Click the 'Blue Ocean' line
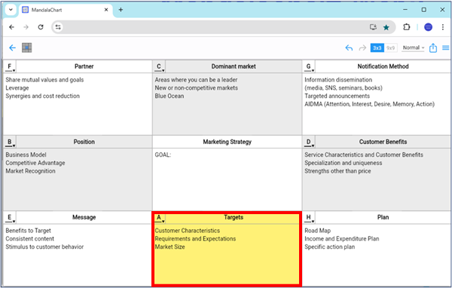Viewport: 452px width, 288px height. [x=169, y=96]
